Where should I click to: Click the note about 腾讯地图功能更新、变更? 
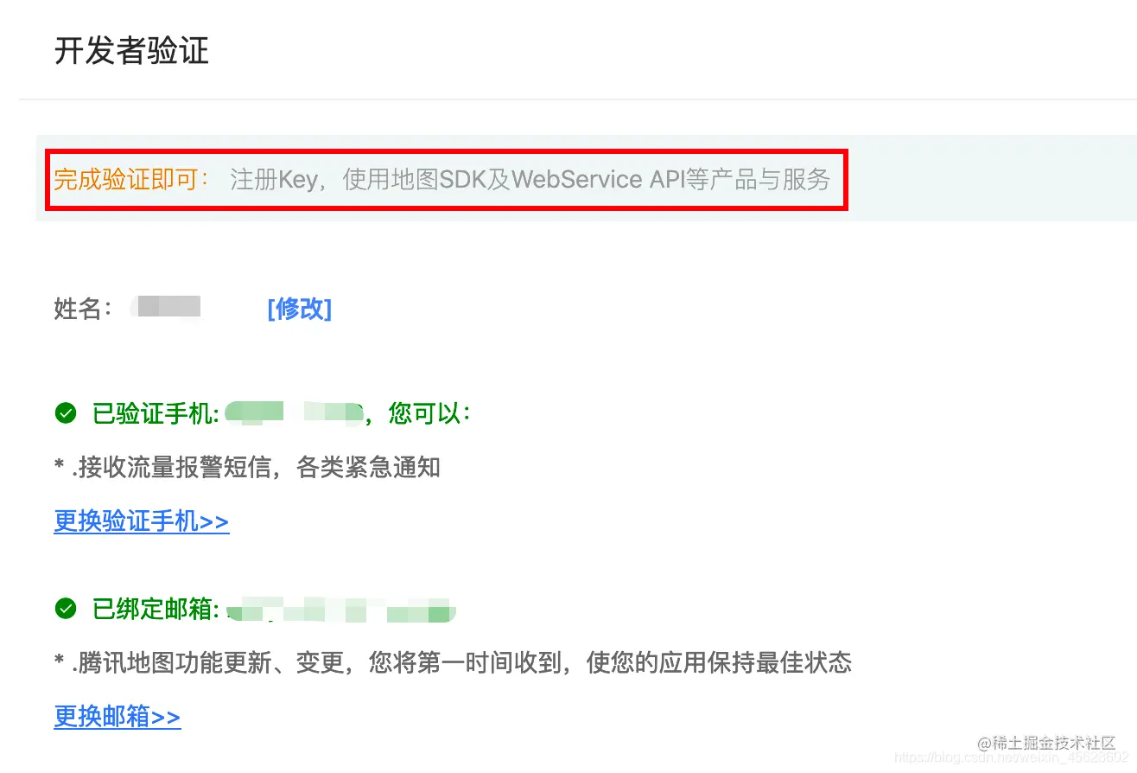tap(453, 663)
